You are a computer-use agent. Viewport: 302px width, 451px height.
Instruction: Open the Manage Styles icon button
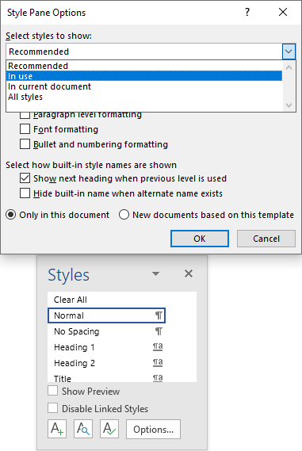[109, 429]
